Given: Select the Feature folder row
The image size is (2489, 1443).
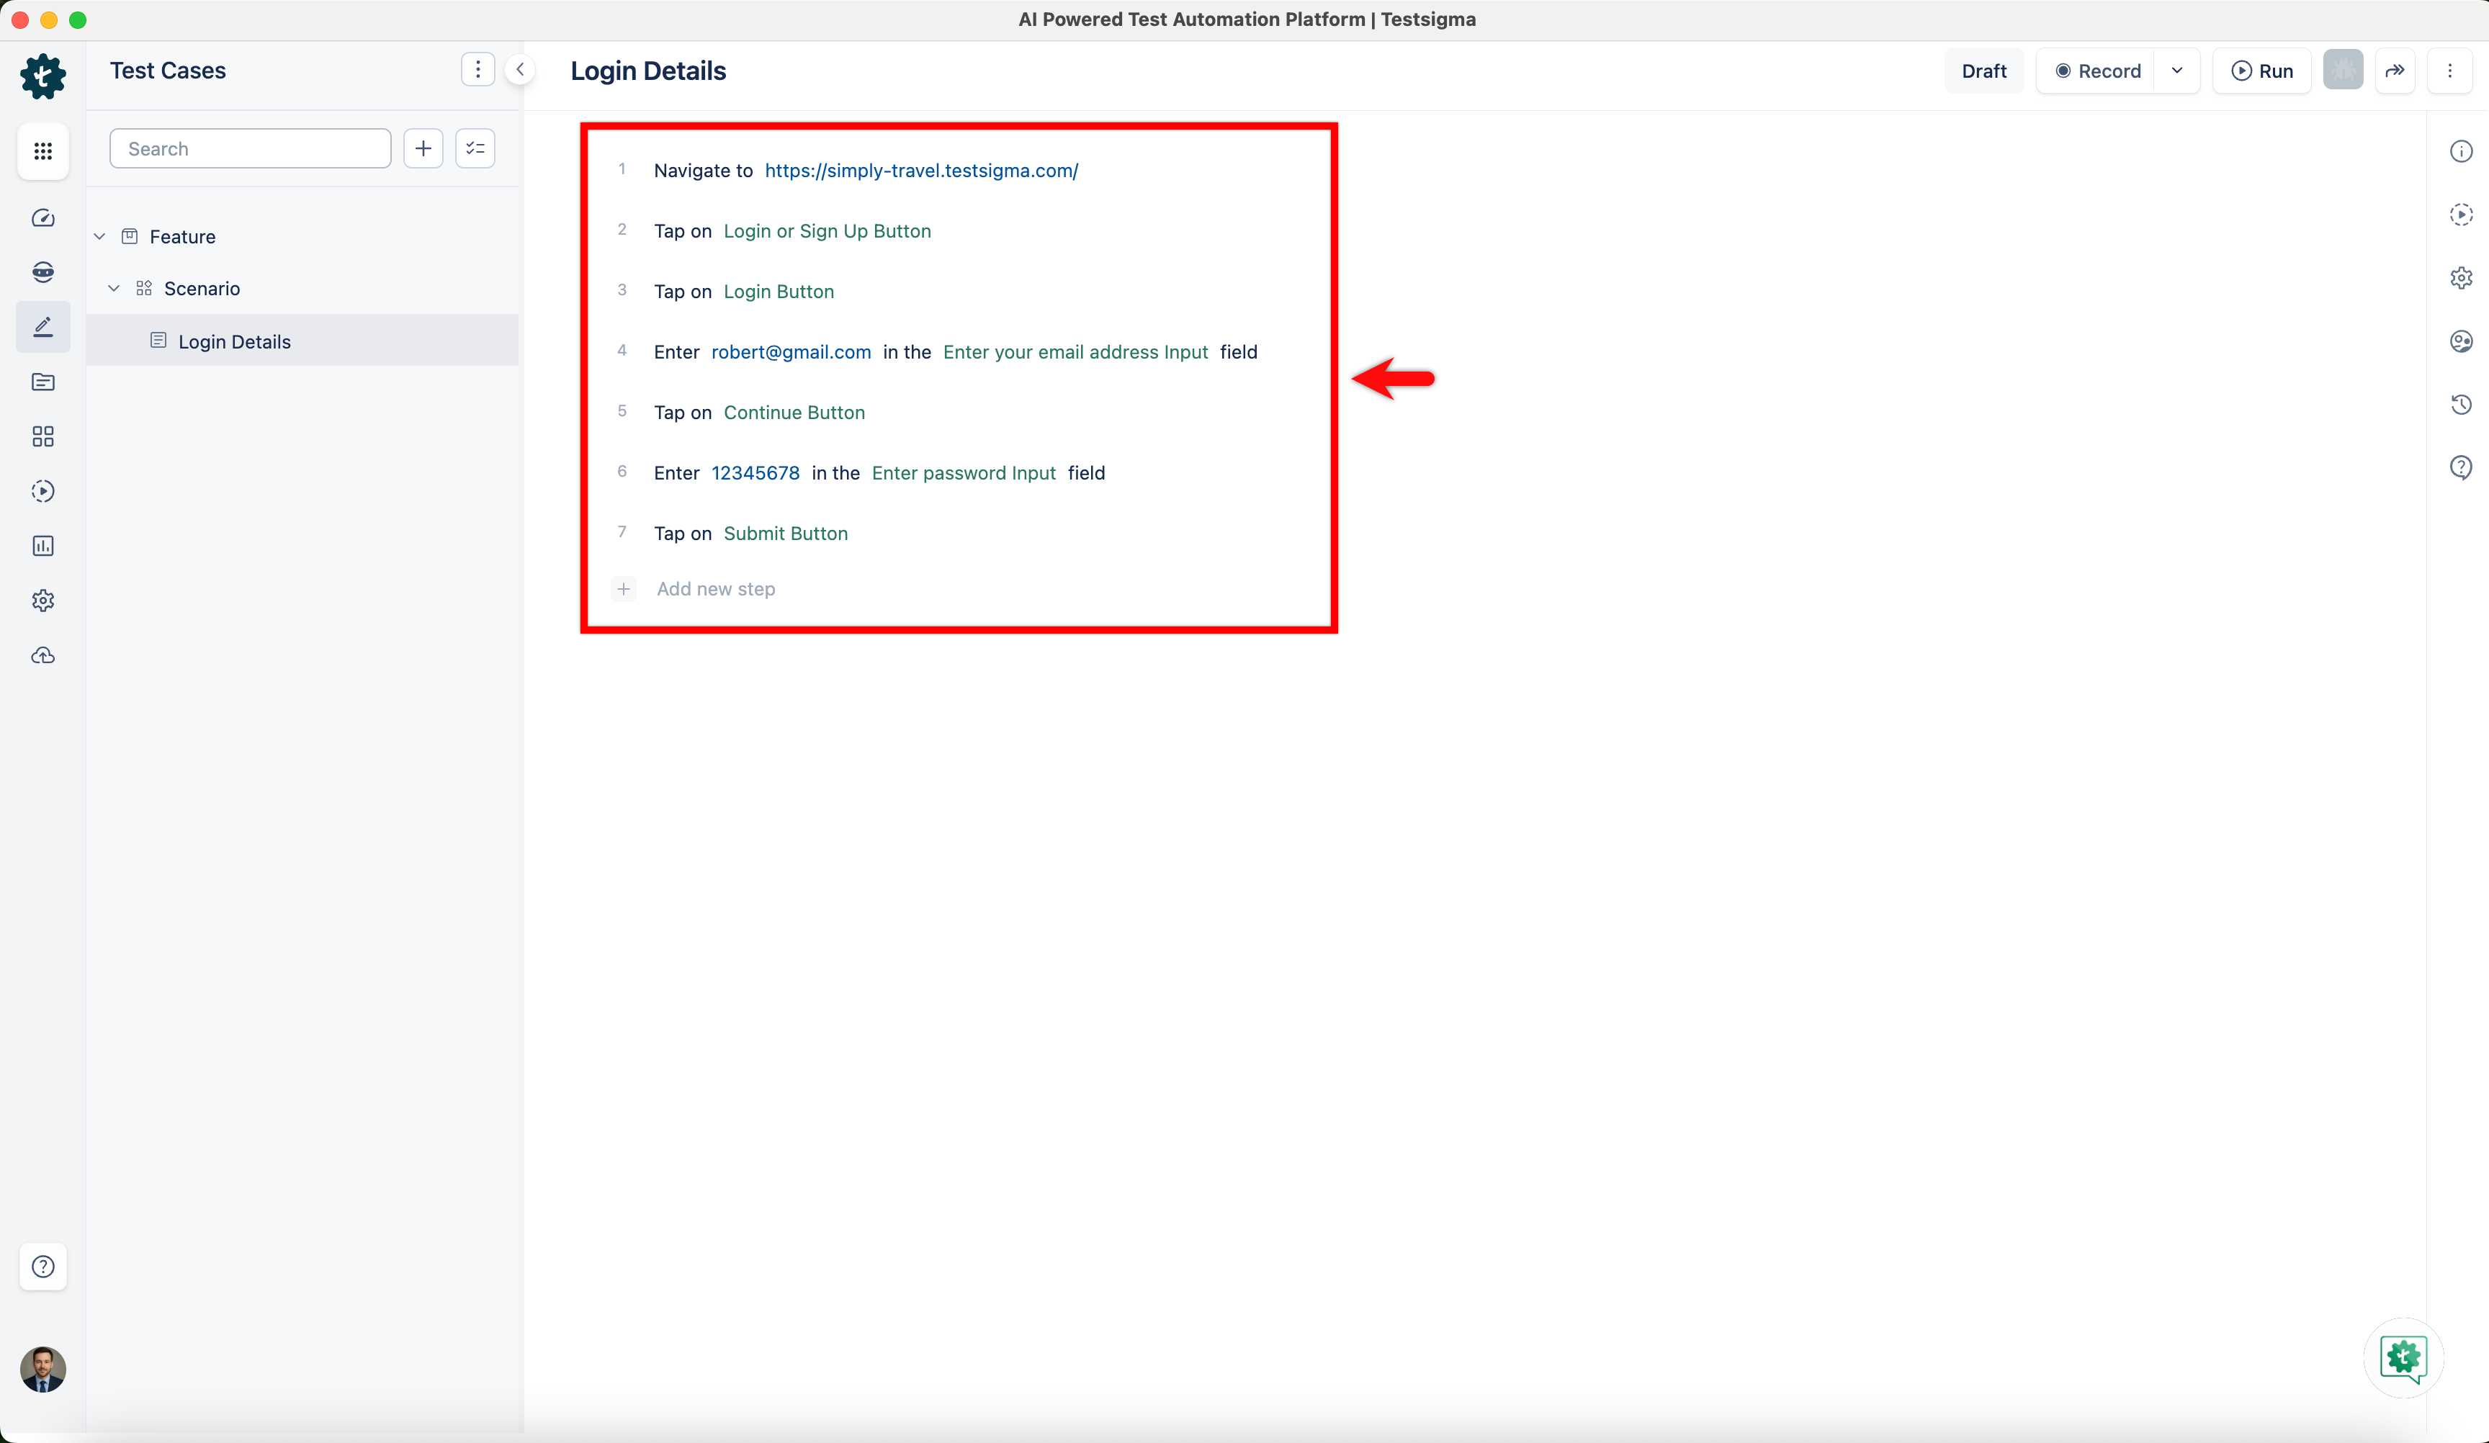Looking at the screenshot, I should click(x=302, y=236).
